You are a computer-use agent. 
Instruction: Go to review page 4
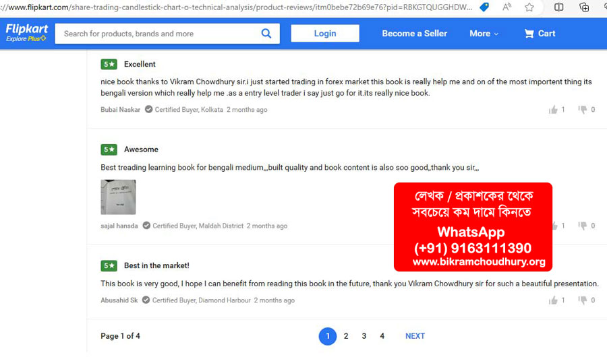382,336
